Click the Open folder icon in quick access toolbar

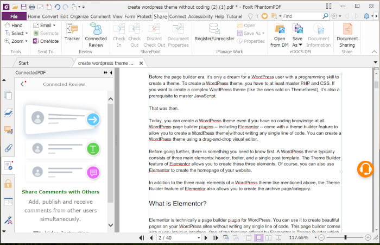point(15,7)
